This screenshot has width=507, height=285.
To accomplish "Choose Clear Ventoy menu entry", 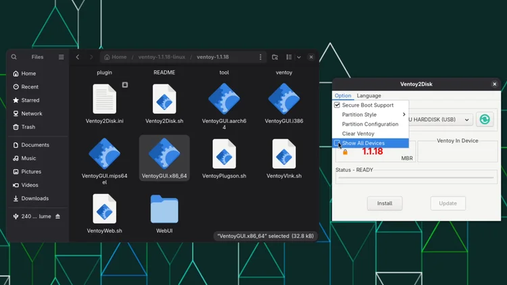I will (x=370, y=134).
